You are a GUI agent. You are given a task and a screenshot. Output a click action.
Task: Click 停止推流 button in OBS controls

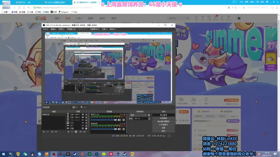click(x=163, y=115)
